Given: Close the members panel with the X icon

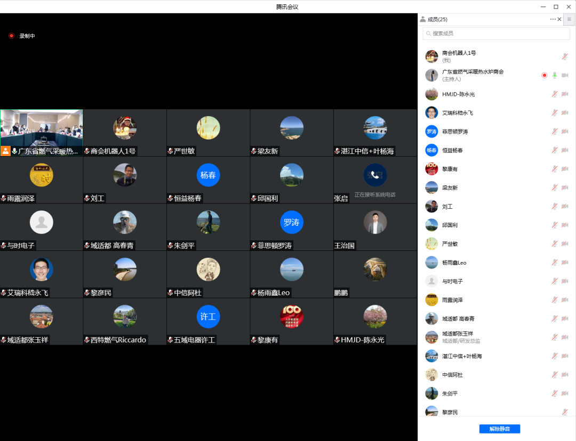Looking at the screenshot, I should (x=559, y=19).
